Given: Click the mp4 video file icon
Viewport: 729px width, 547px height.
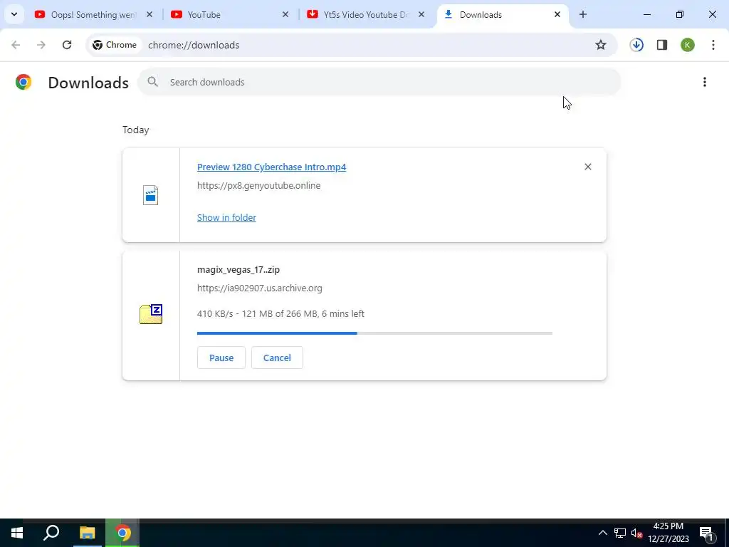Looking at the screenshot, I should pyautogui.click(x=151, y=195).
